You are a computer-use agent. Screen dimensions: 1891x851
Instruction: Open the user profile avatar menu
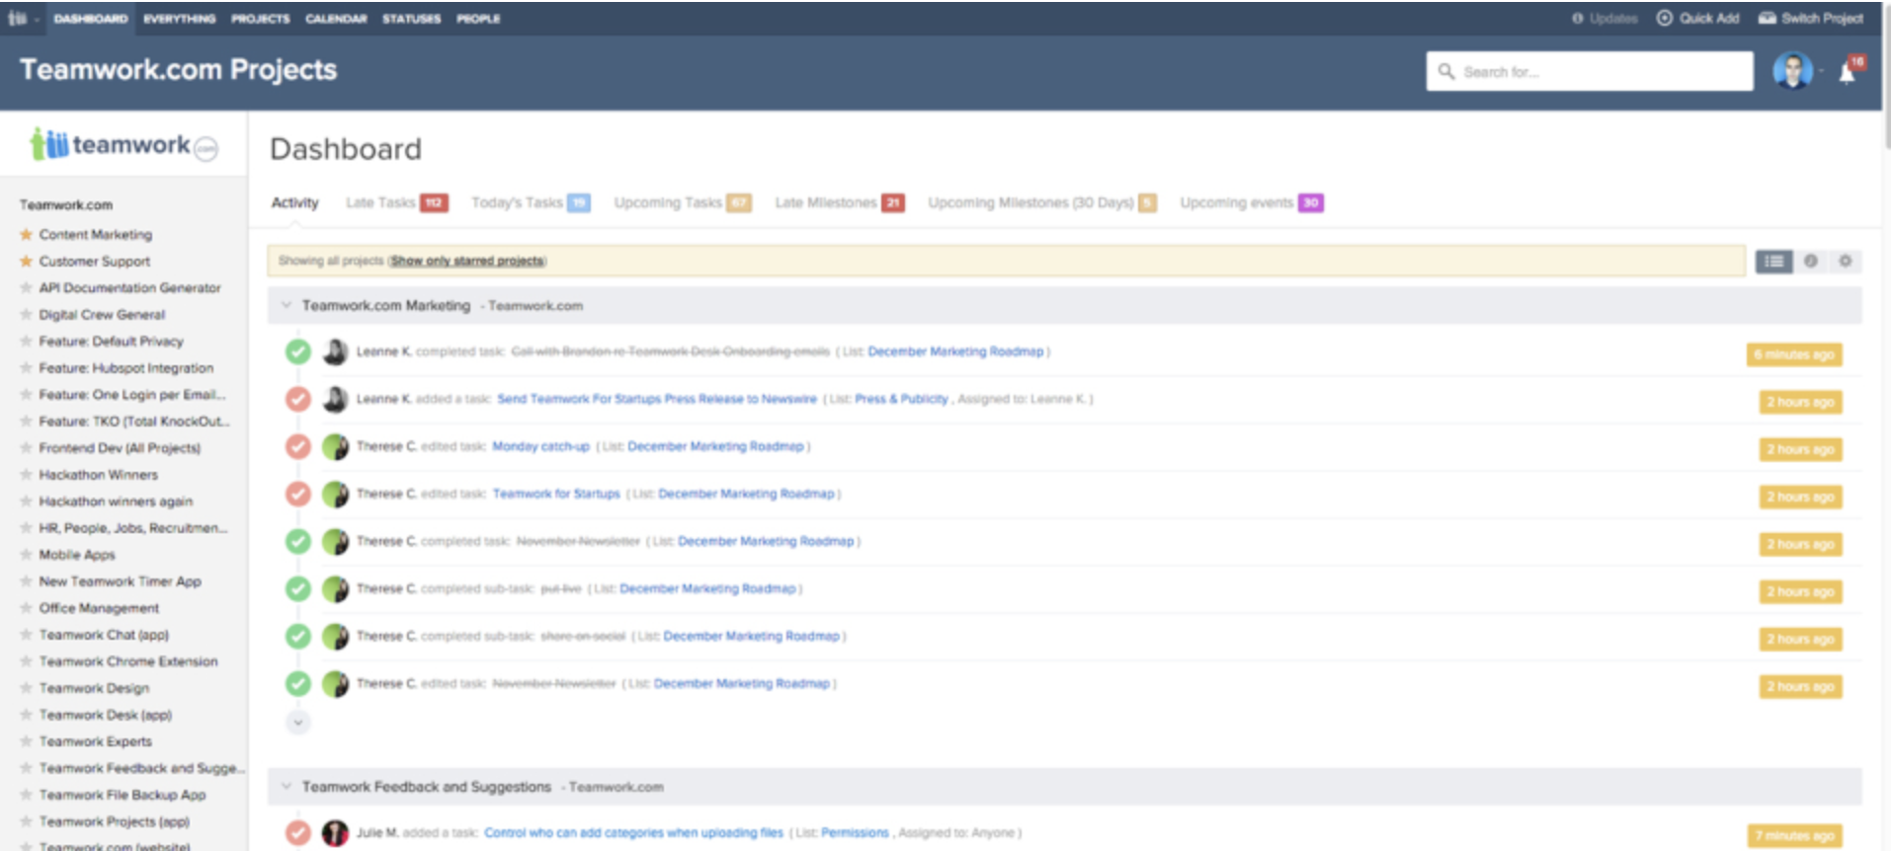(x=1792, y=71)
